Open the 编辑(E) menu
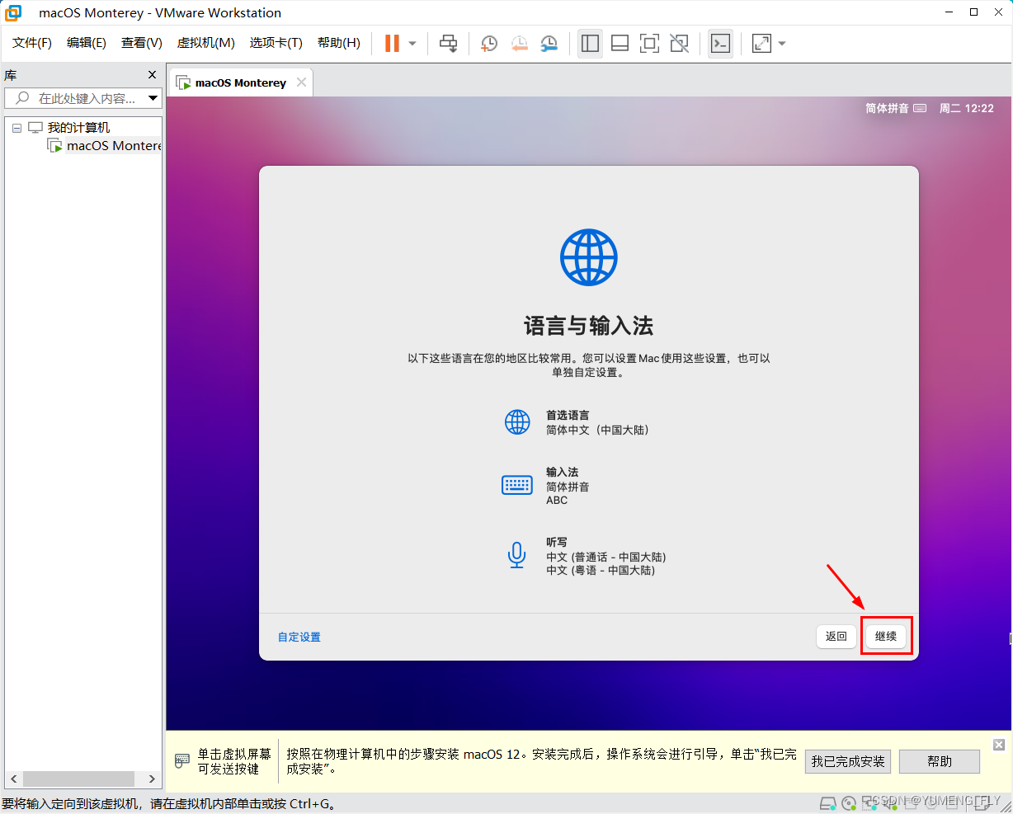The image size is (1013, 814). [x=87, y=43]
